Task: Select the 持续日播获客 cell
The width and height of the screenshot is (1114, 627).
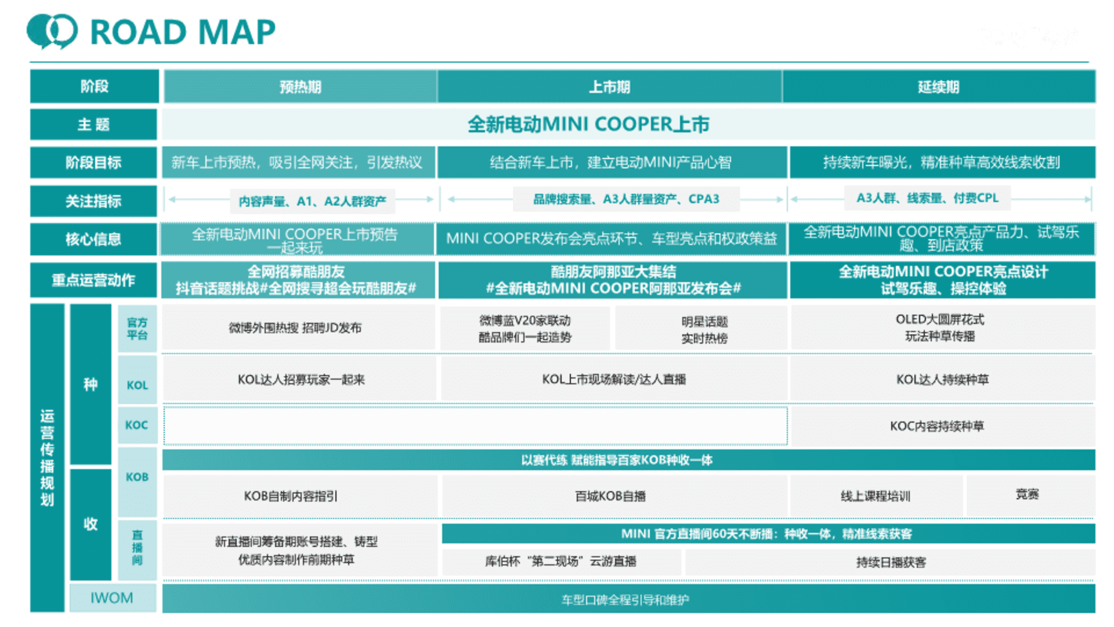Action: click(891, 562)
